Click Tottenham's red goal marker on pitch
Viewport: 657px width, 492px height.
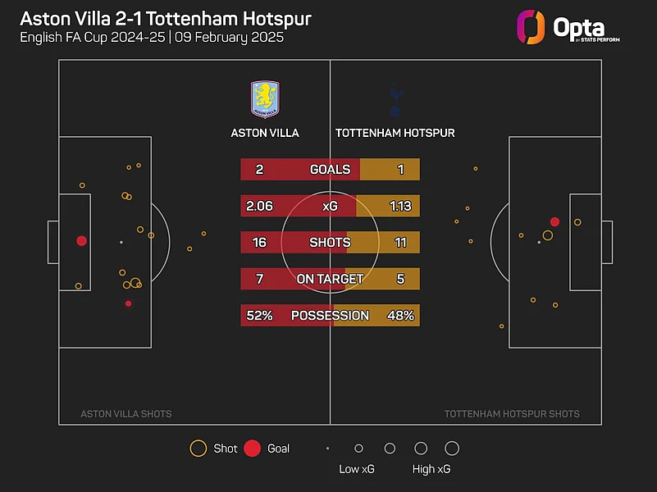(x=555, y=221)
